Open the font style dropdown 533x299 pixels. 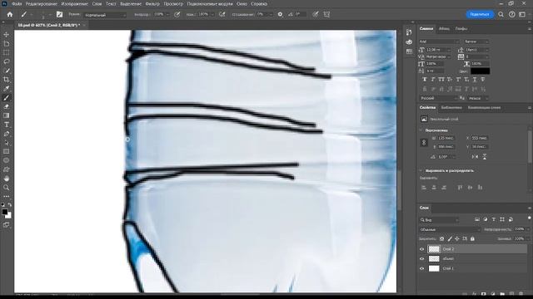476,42
